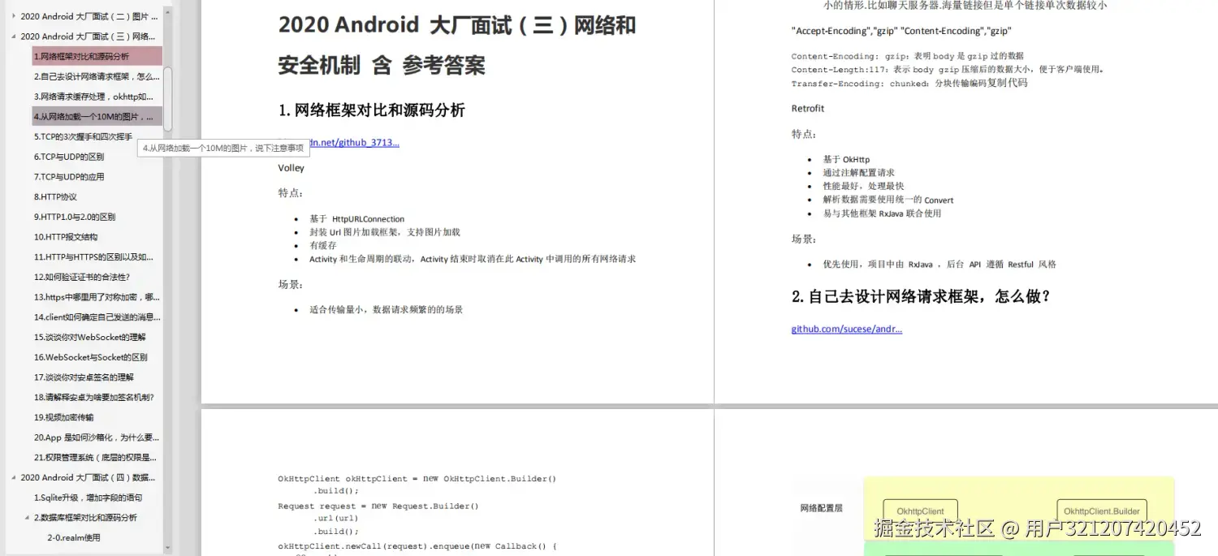Select bookmark 17.谈谈你对安卓签名的理解
The image size is (1218, 556).
click(x=84, y=377)
